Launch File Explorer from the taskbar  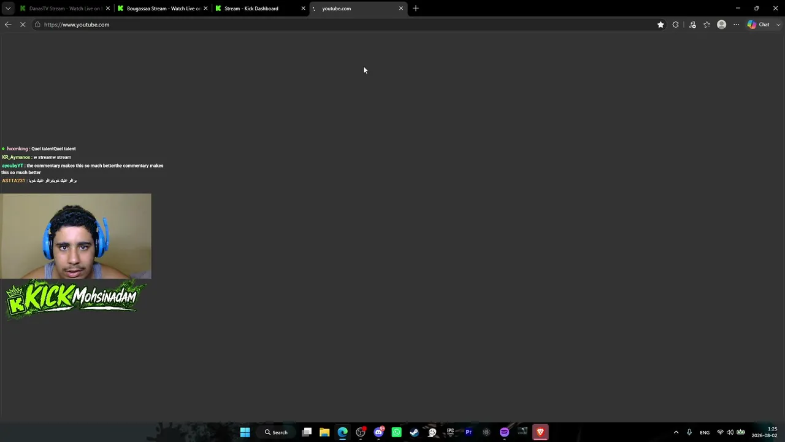[x=324, y=432]
